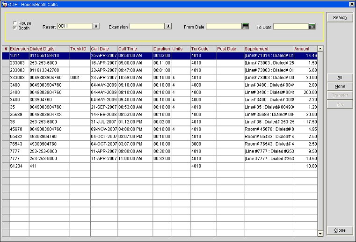The image size is (356, 242).
Task: Select the Booth radio button
Action: pos(15,28)
